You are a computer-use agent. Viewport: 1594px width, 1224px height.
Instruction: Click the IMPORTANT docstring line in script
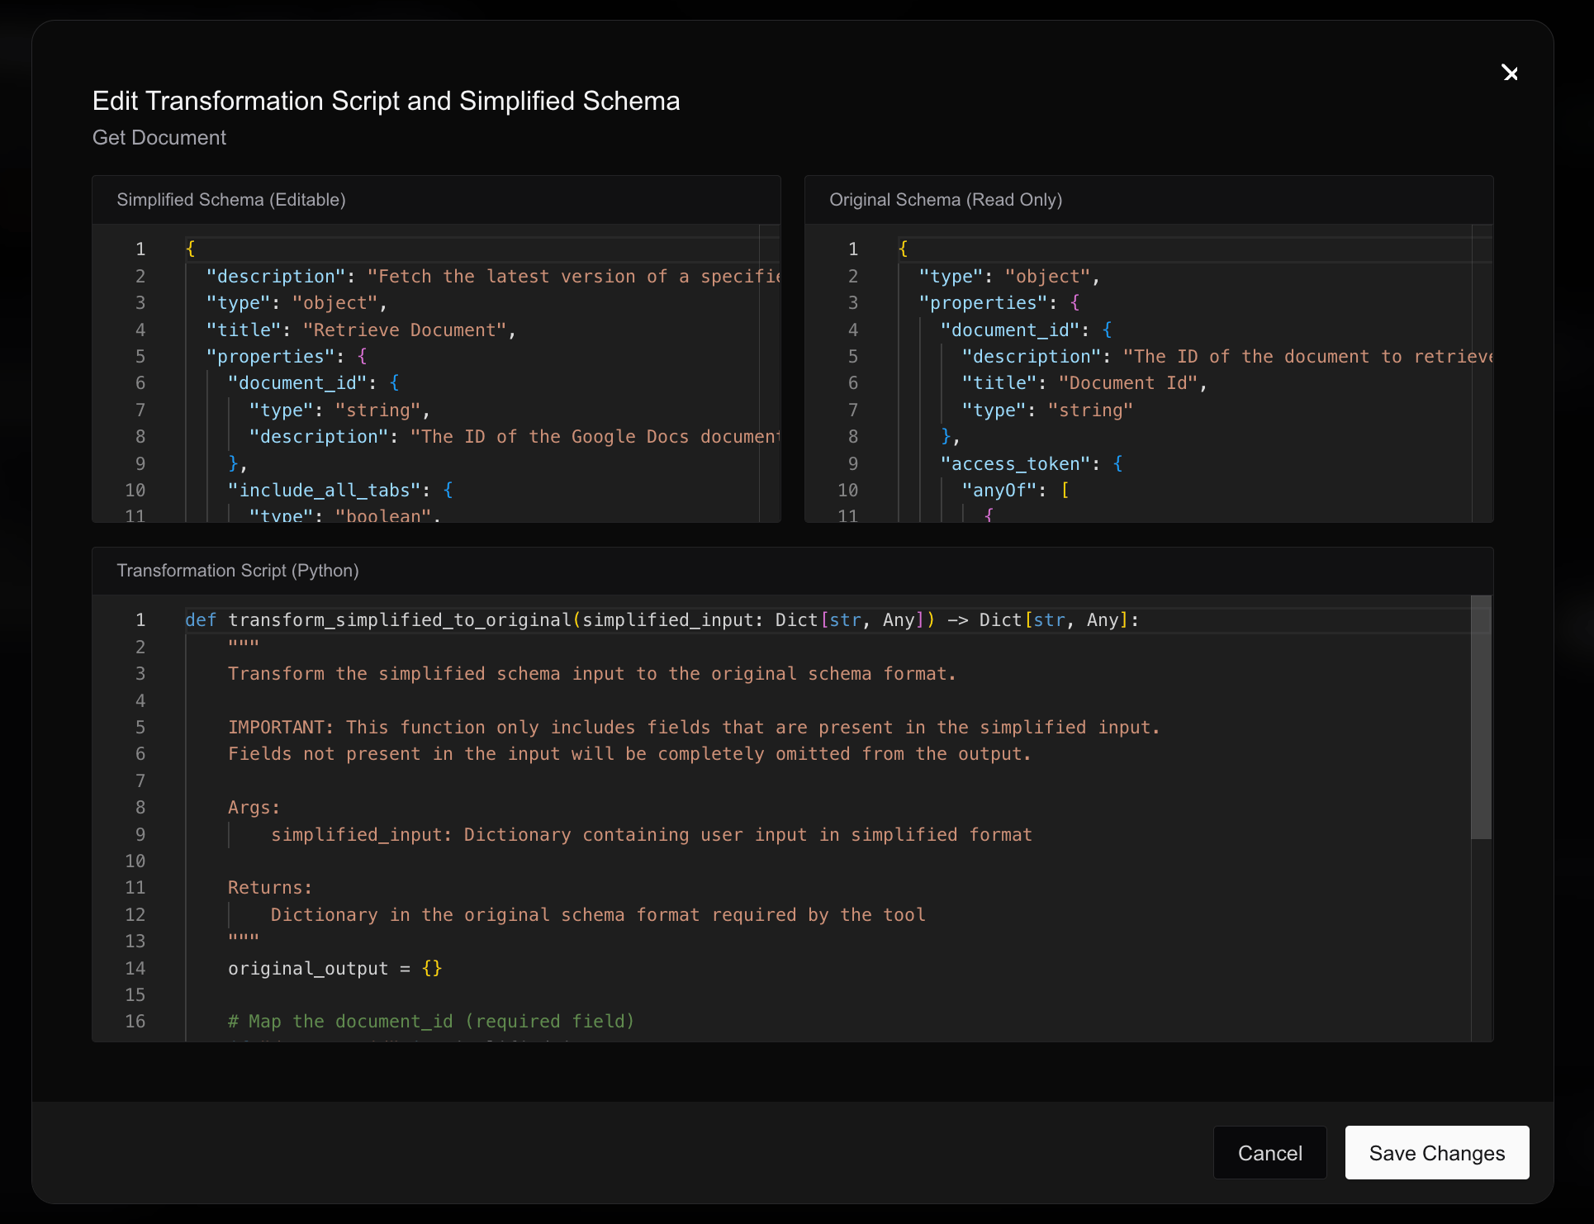tap(694, 728)
